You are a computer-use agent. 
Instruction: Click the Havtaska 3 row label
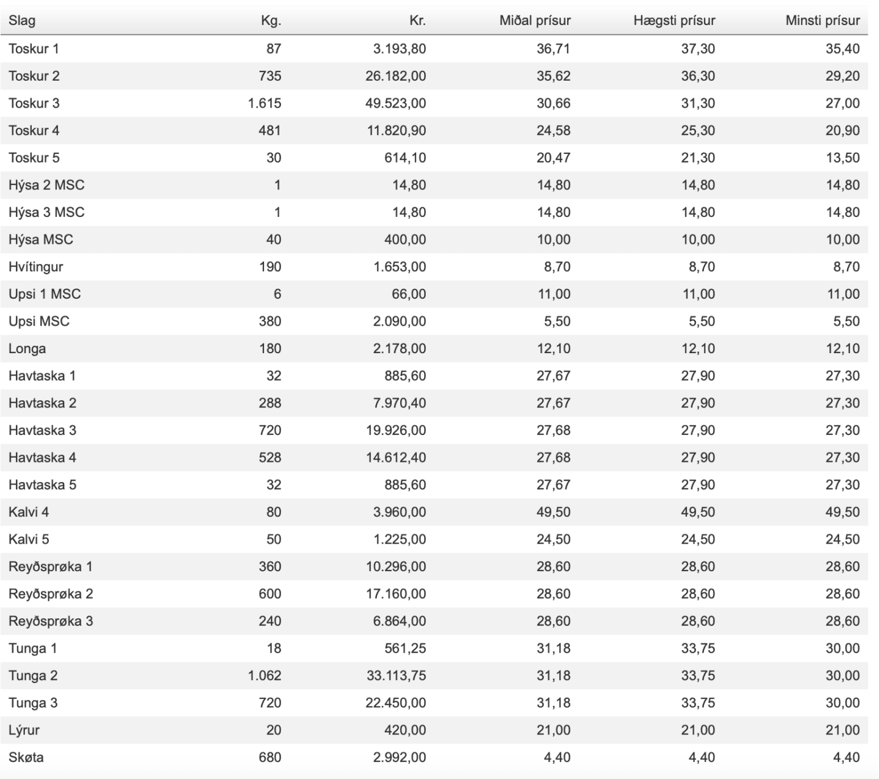point(42,431)
